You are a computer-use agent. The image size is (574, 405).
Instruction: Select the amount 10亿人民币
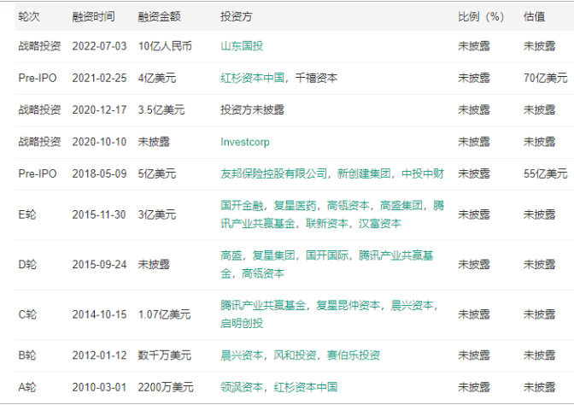pos(165,46)
